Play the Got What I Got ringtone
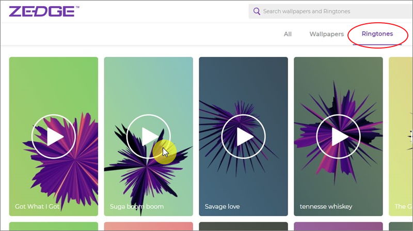This screenshot has height=231, width=413. click(x=54, y=136)
